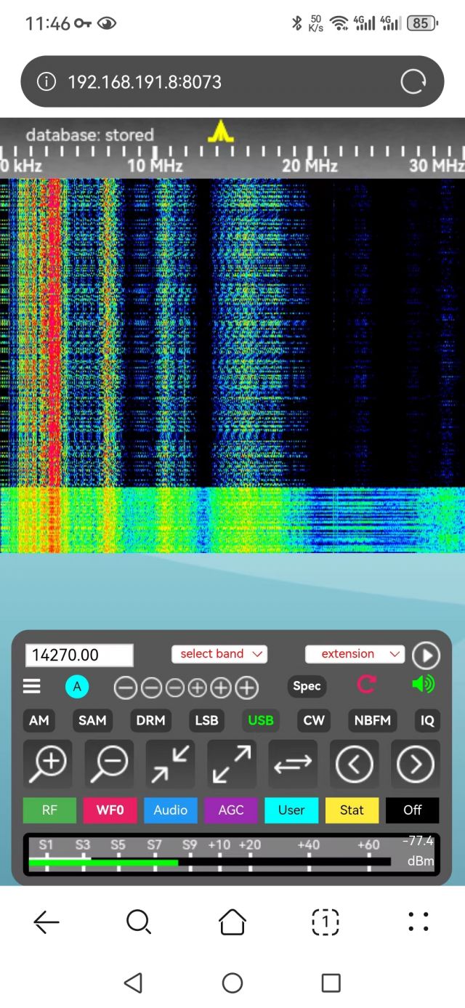Tap the cyan A VFO button
Image resolution: width=465 pixels, height=1008 pixels.
pos(77,687)
